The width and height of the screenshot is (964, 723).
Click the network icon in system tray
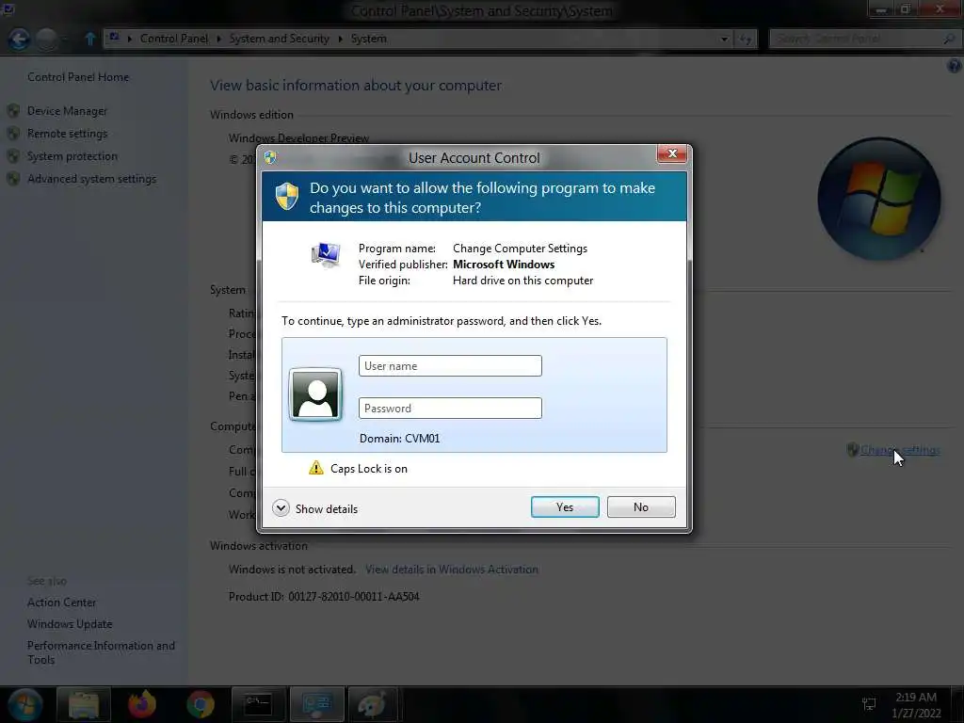point(869,704)
